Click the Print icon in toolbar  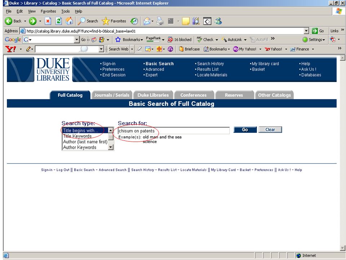click(x=160, y=21)
